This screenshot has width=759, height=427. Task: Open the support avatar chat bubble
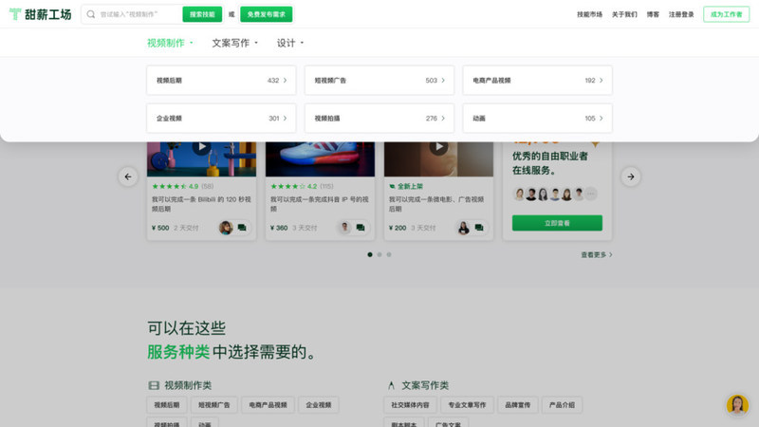coord(737,405)
